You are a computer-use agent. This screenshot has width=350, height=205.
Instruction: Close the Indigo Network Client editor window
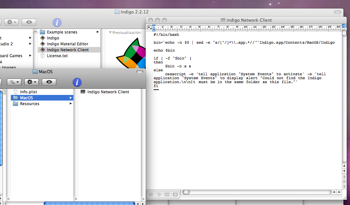point(151,20)
